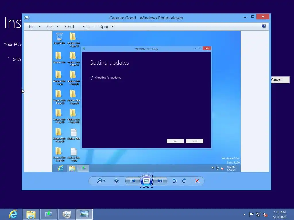Image resolution: width=294 pixels, height=220 pixels.
Task: Show hidden tray icons arrow
Action: [244, 215]
